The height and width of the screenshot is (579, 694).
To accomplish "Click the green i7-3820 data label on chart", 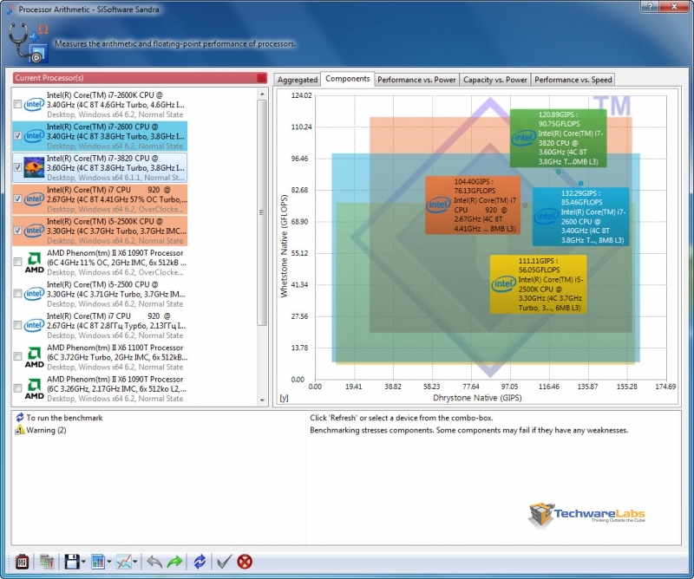I will (x=558, y=138).
